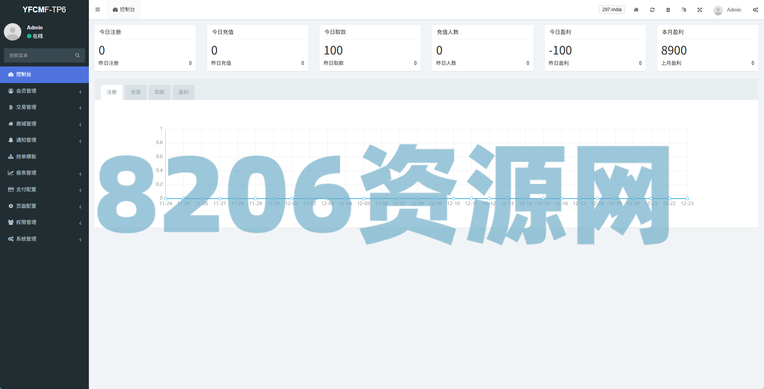Expand the 交易管理 menu
The width and height of the screenshot is (764, 389).
click(26, 107)
